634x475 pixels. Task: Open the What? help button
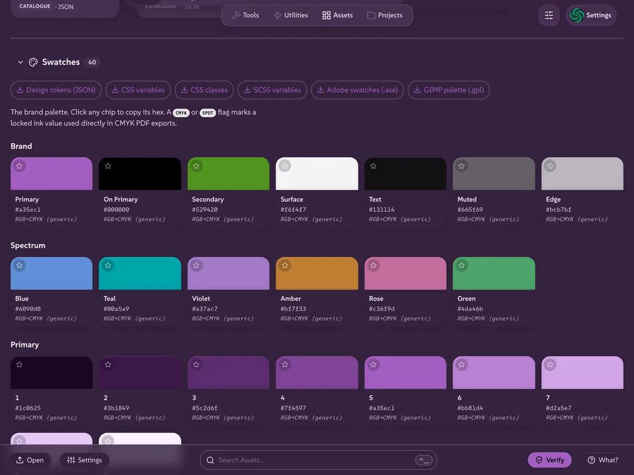click(603, 460)
